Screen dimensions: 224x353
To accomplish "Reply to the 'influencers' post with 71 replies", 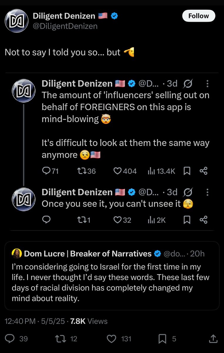I will 46,171.
